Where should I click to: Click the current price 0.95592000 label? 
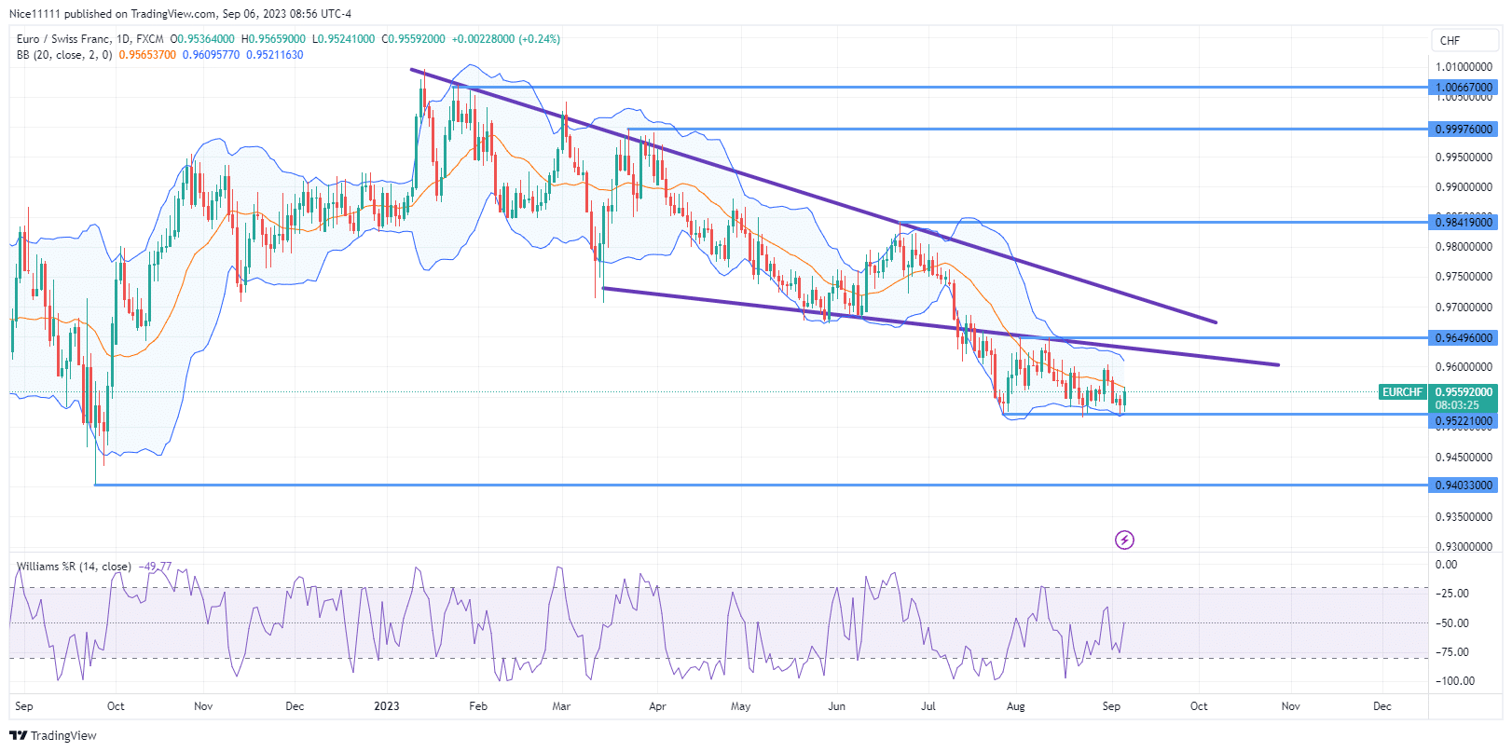click(1464, 392)
